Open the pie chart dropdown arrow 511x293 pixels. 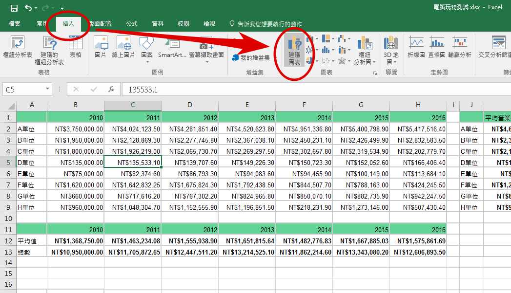tap(317, 60)
